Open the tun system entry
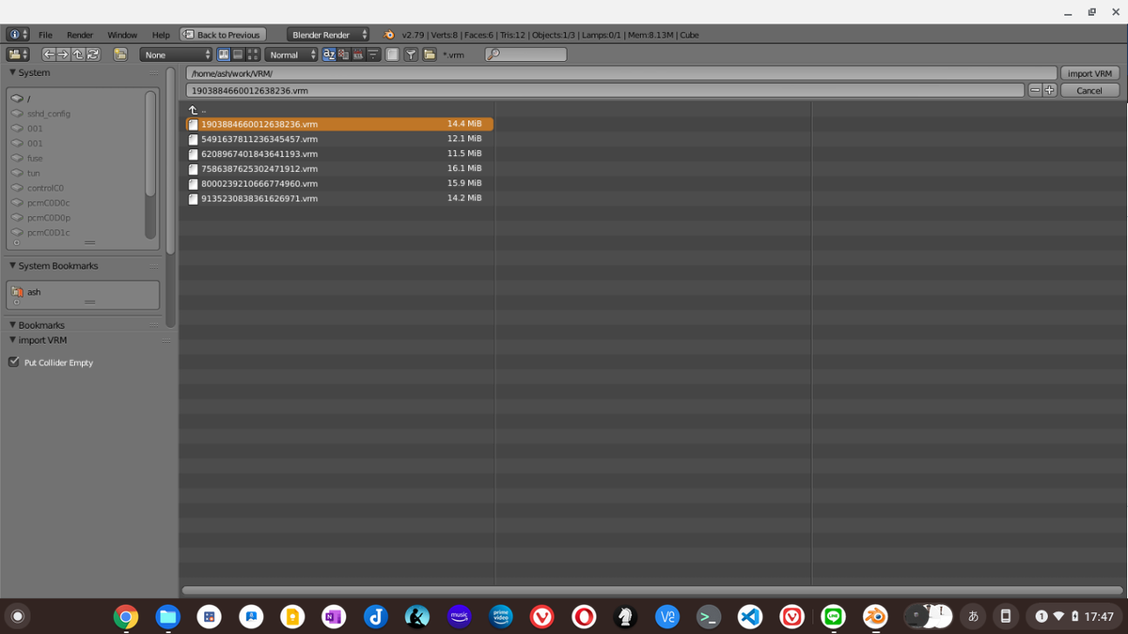1128x634 pixels. coord(77,173)
